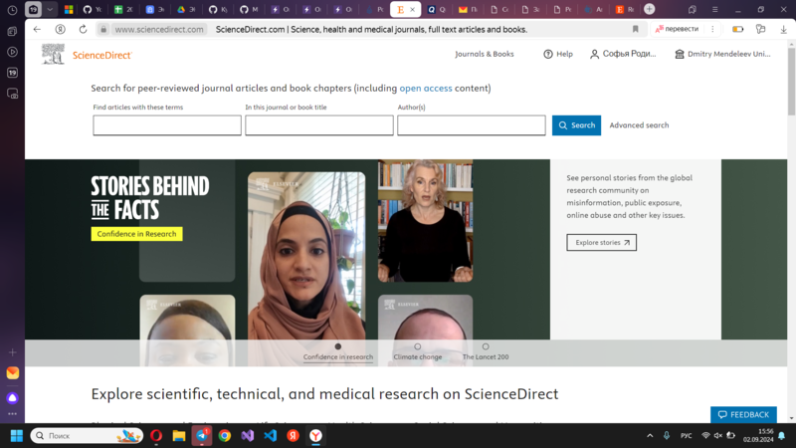Select the Climate change carousel radio
This screenshot has width=796, height=448.
click(417, 346)
